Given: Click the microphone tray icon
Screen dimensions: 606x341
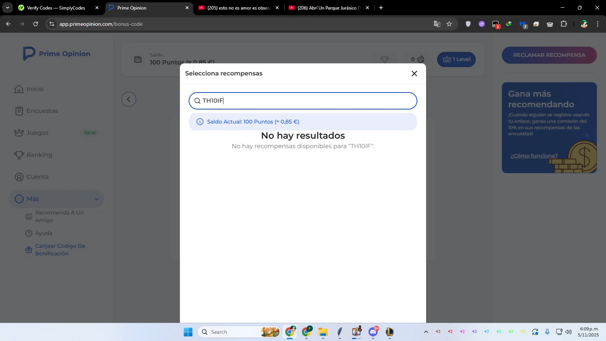Looking at the screenshot, I should click(547, 332).
